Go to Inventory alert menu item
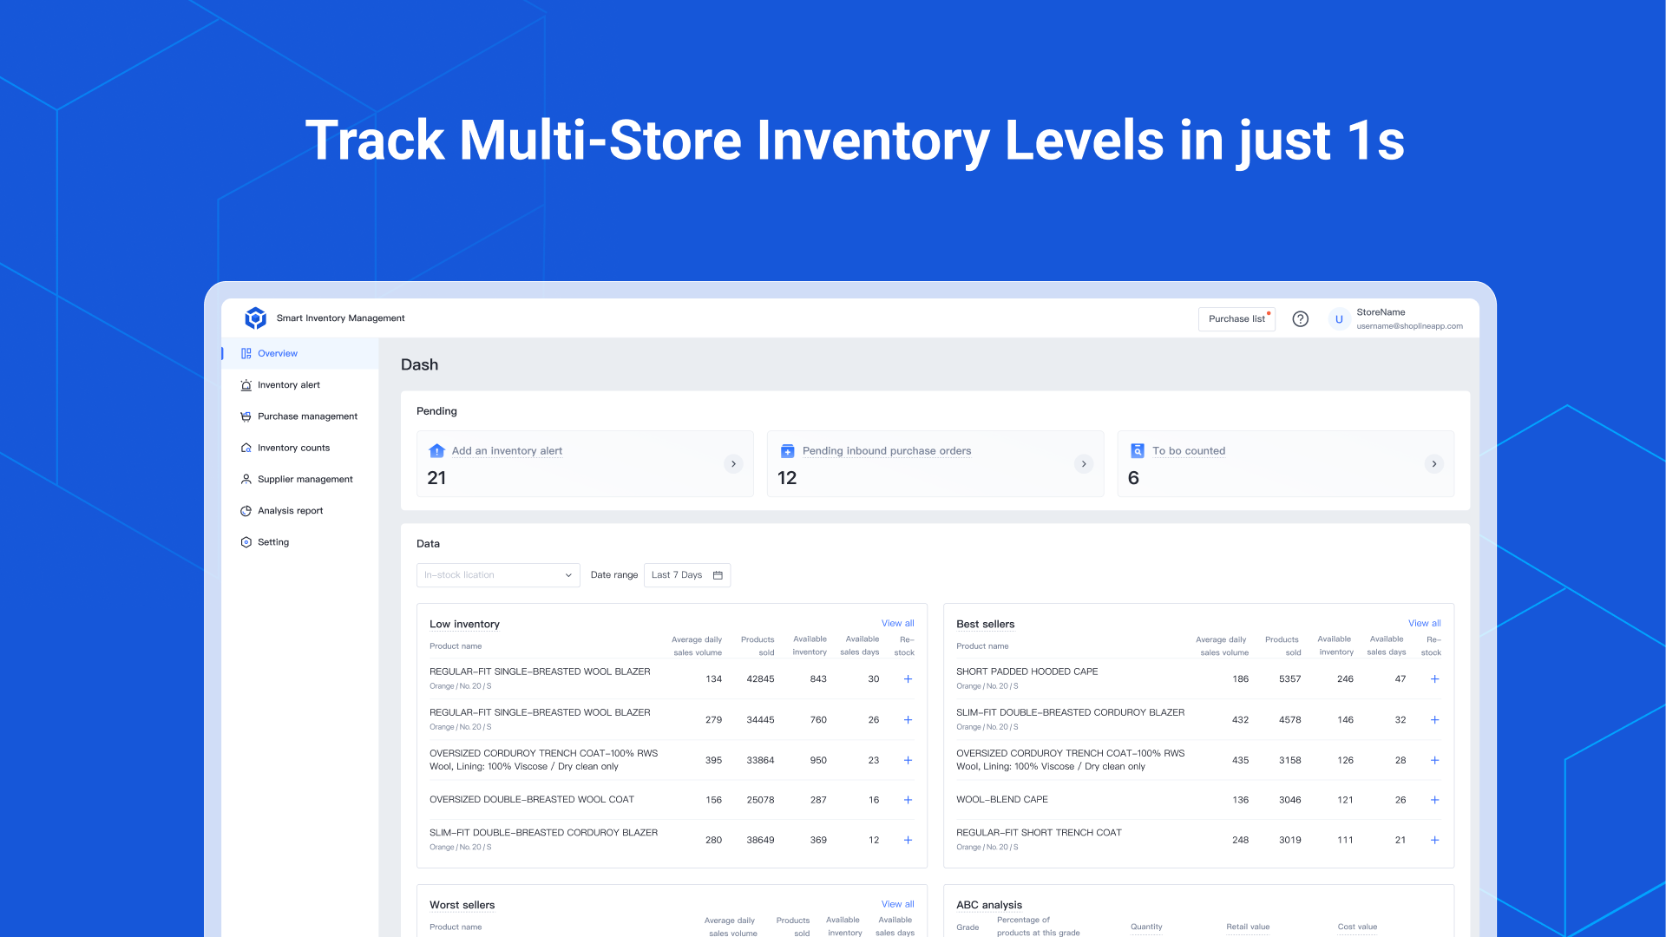Image resolution: width=1666 pixels, height=937 pixels. point(300,385)
